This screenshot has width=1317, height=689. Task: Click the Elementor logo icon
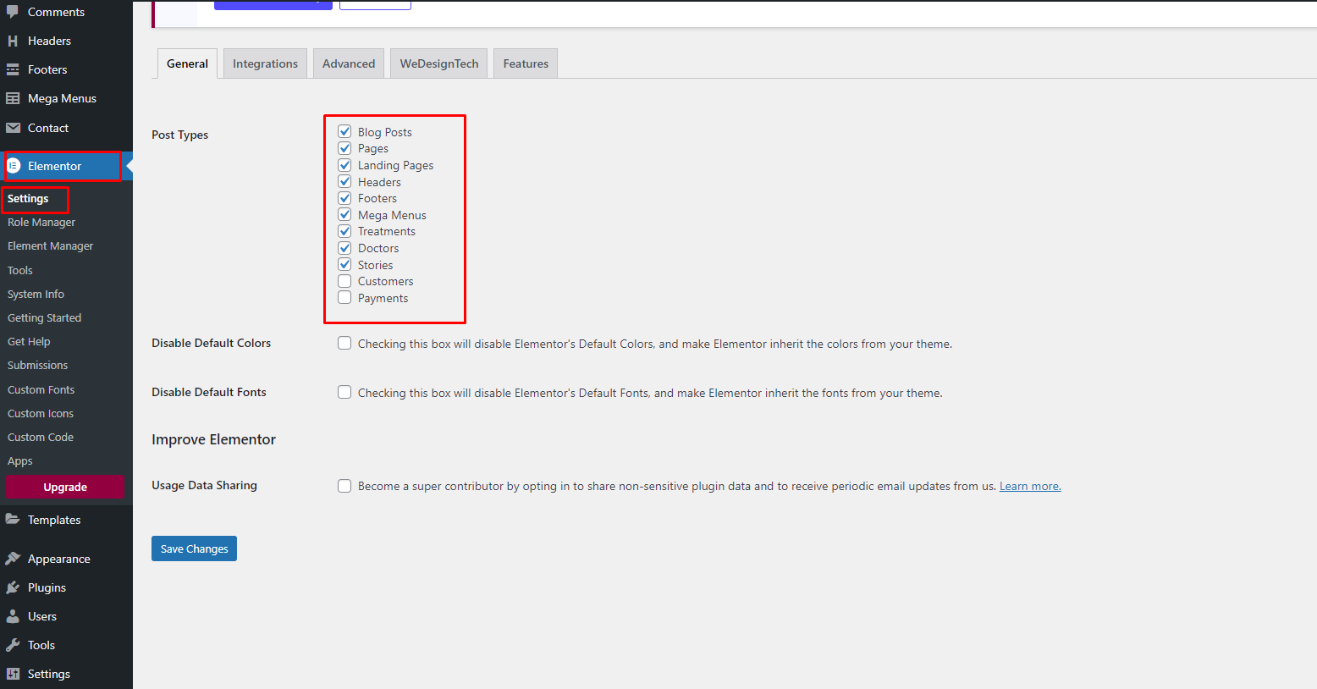pyautogui.click(x=14, y=166)
